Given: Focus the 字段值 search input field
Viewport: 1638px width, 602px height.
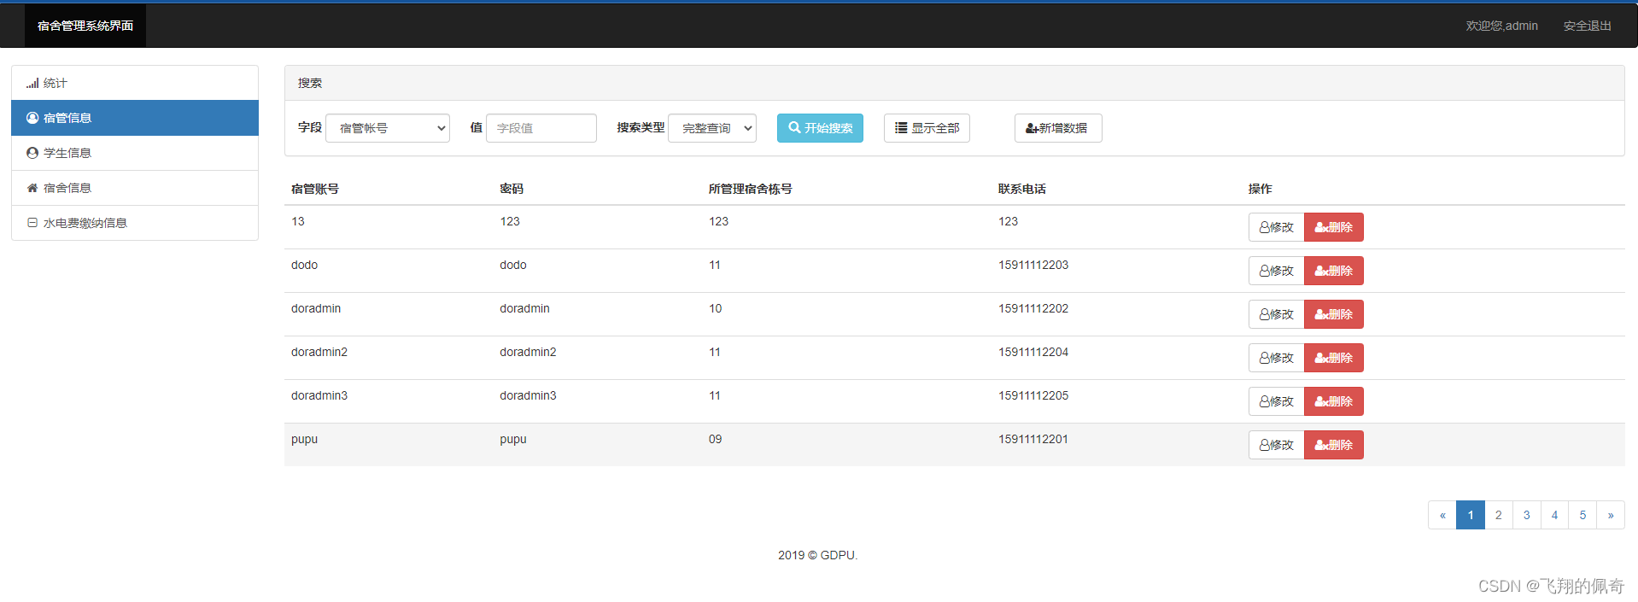Looking at the screenshot, I should 541,128.
